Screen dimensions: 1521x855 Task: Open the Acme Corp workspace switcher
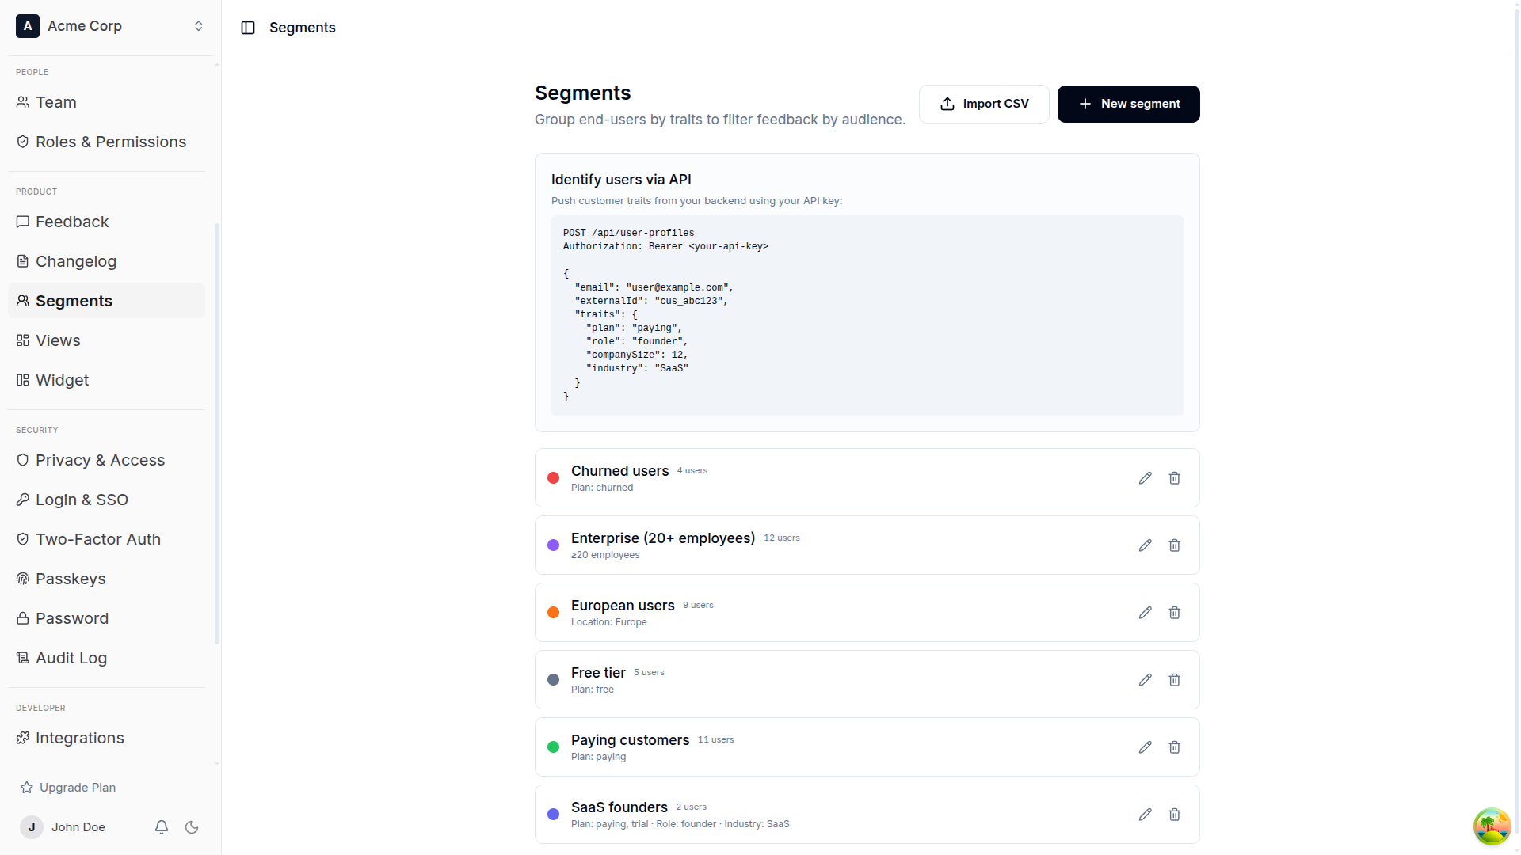[110, 26]
